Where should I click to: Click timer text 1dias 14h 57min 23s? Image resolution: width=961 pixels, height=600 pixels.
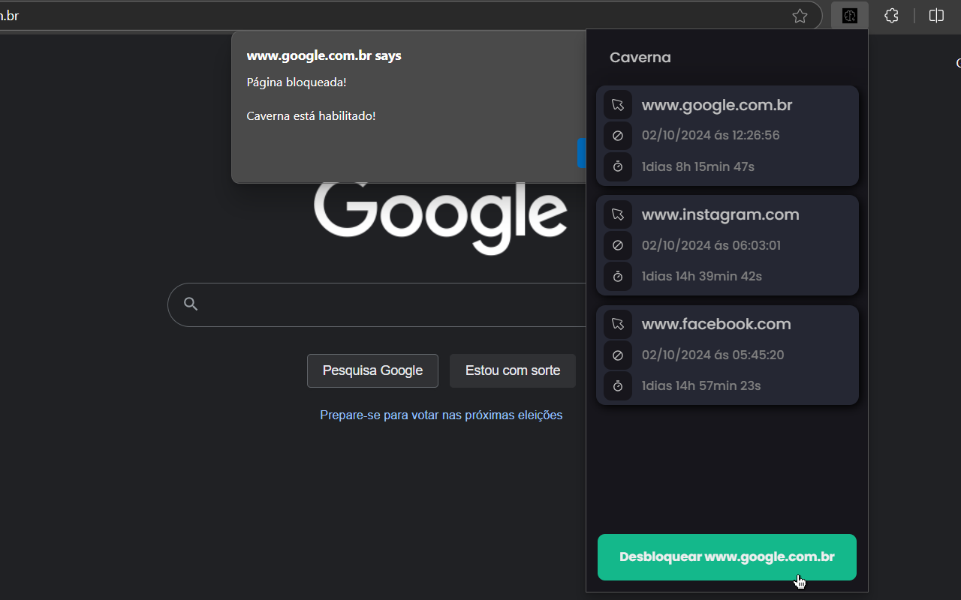pyautogui.click(x=701, y=385)
